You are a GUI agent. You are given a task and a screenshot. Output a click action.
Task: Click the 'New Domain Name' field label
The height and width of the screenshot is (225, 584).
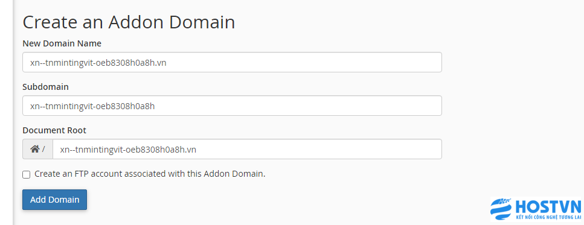click(x=62, y=43)
